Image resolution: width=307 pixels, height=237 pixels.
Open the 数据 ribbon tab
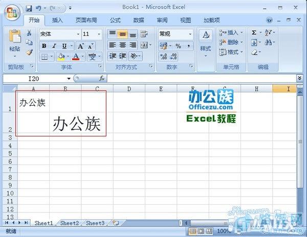click(139, 20)
